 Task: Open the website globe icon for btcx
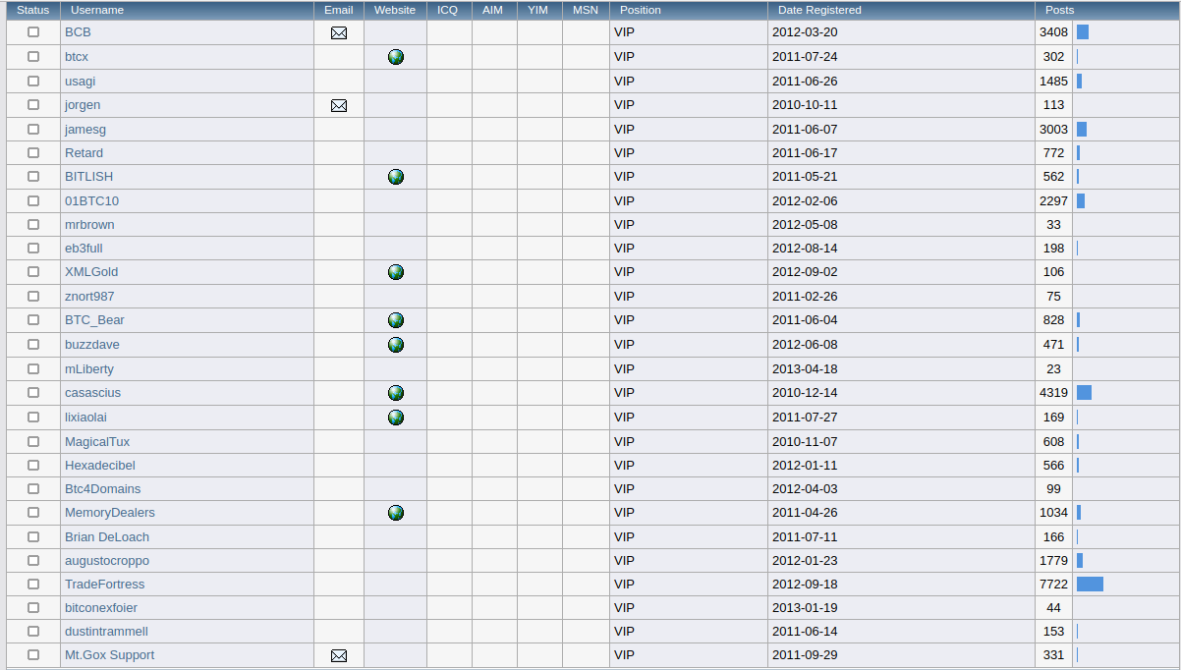tap(396, 57)
